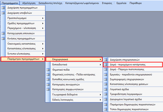The image size is (163, 112).
Task: Expand the Καταστάσεις υλοποίησης submenu arrow
Action: click(43, 48)
